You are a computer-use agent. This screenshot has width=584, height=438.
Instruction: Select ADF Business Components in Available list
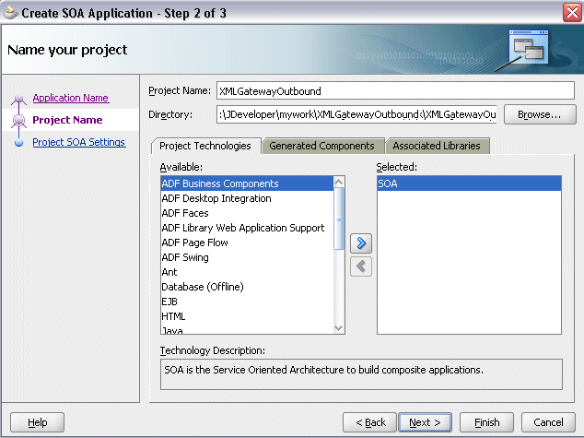[247, 183]
